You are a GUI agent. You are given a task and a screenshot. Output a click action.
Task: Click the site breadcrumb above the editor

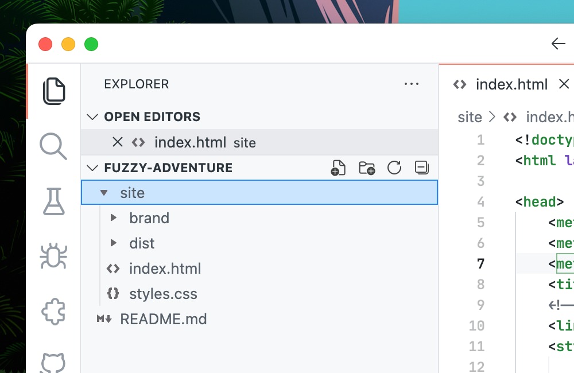(470, 117)
